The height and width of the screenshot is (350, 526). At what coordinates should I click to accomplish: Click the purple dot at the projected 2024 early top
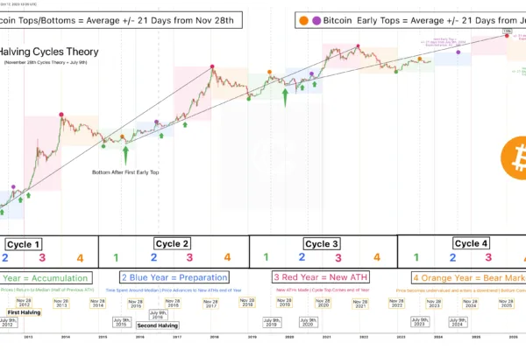458,52
